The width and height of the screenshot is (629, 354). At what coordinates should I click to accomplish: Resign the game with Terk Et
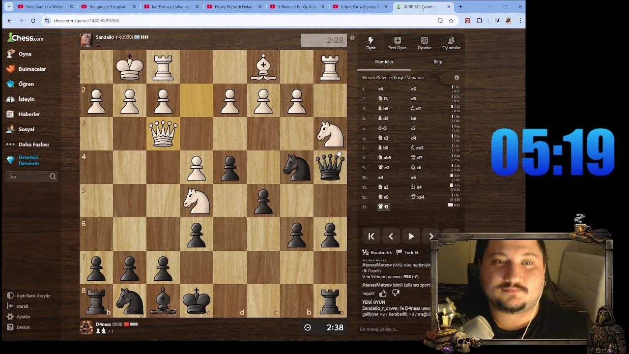click(407, 252)
